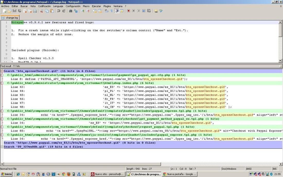Click the Open file toolbar icon
The height and width of the screenshot is (177, 283).
(x=9, y=11)
